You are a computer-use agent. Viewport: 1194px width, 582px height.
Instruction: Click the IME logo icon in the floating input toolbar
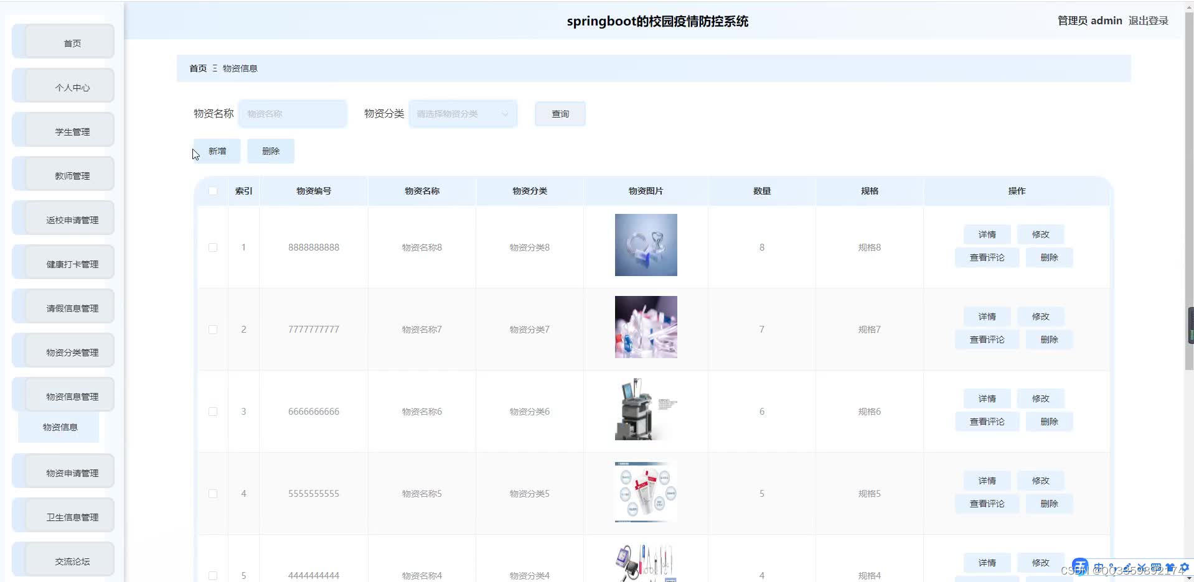[x=1080, y=566]
